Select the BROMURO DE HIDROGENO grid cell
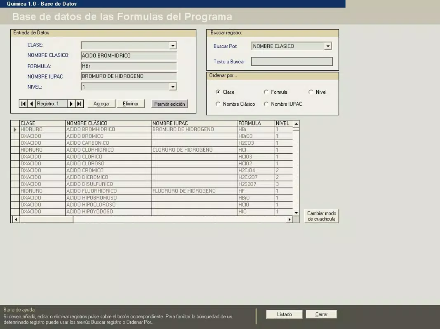 pos(194,130)
